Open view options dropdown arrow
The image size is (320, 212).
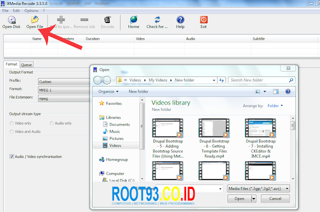264,91
